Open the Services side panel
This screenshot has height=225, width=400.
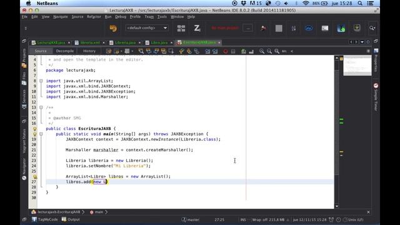pyautogui.click(x=24, y=99)
